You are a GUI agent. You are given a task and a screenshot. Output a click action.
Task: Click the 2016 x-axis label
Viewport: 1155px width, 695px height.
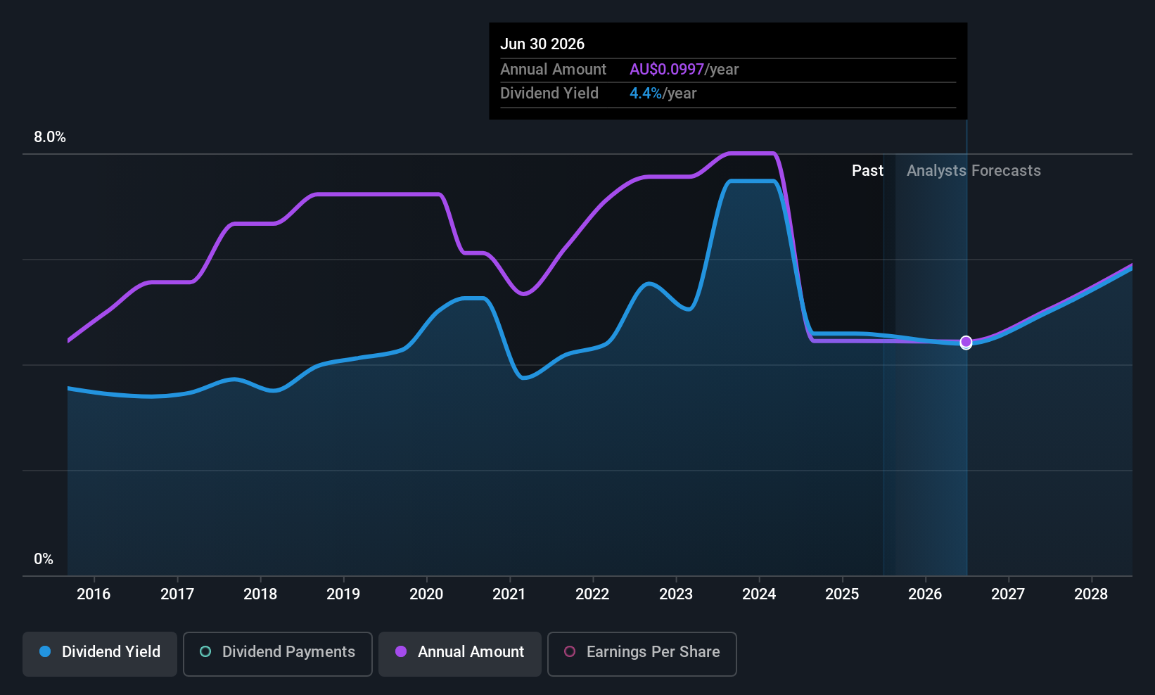[x=94, y=594]
